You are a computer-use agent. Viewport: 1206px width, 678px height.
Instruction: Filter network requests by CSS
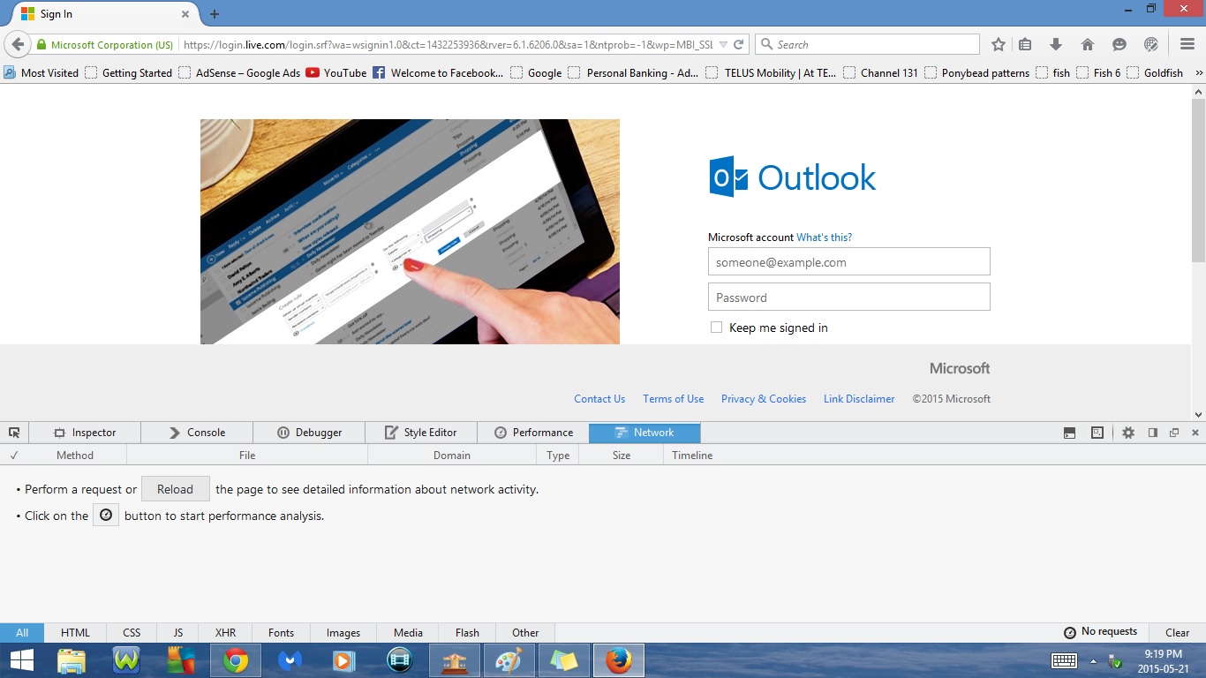132,632
